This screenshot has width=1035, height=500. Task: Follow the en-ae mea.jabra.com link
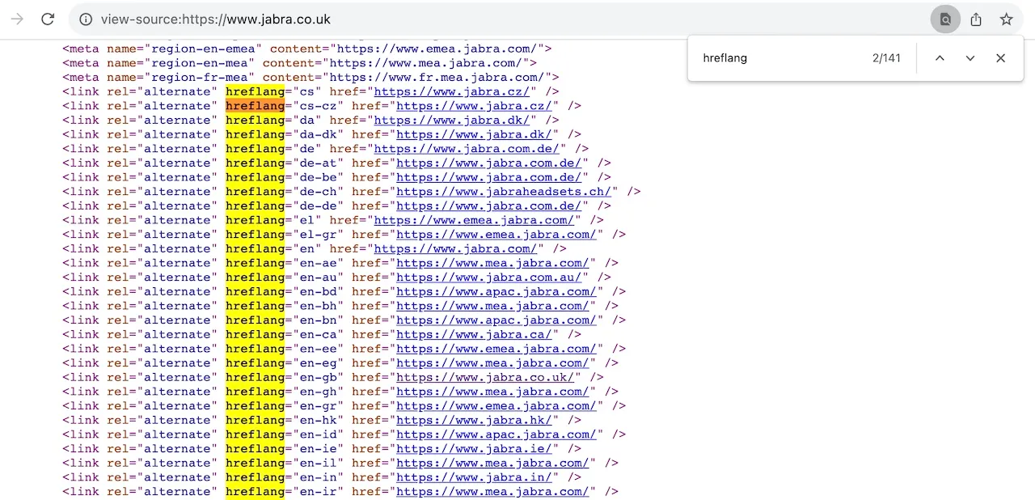coord(492,263)
